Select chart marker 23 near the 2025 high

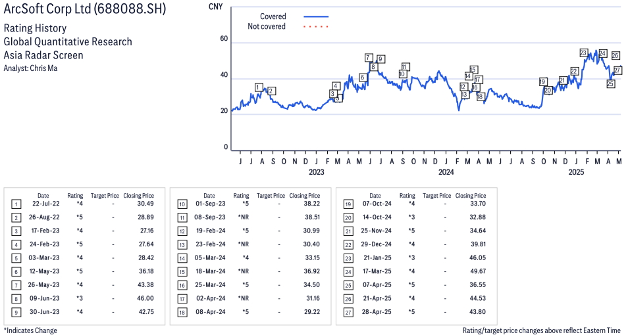pyautogui.click(x=583, y=53)
